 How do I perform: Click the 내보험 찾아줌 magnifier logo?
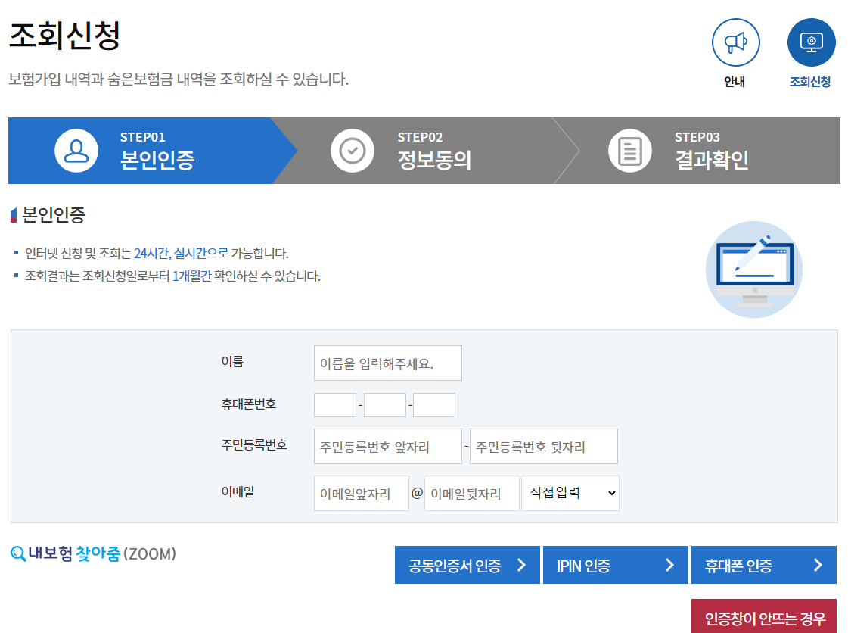[x=93, y=553]
